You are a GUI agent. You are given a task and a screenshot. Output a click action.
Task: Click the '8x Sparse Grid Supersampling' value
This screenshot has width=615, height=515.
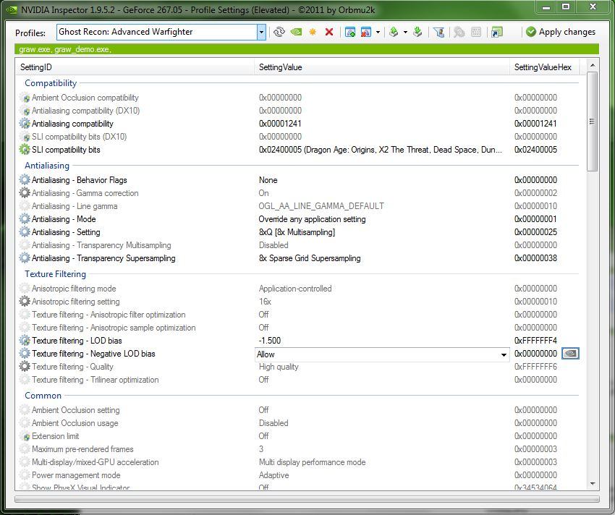pyautogui.click(x=310, y=258)
